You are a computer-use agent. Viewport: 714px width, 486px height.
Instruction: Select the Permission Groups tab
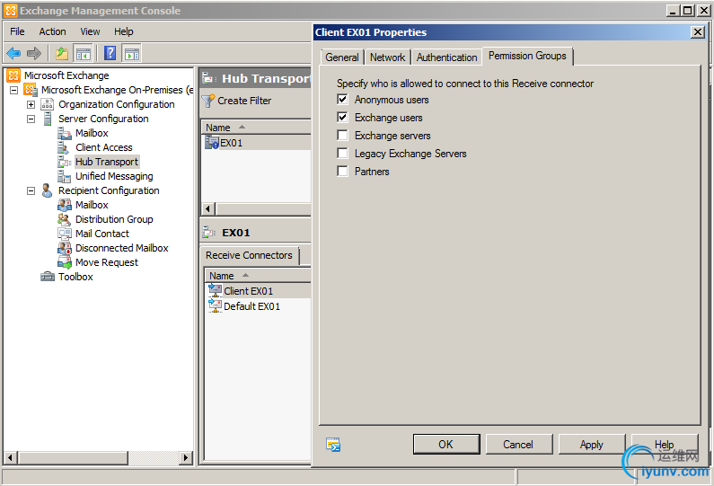click(527, 56)
